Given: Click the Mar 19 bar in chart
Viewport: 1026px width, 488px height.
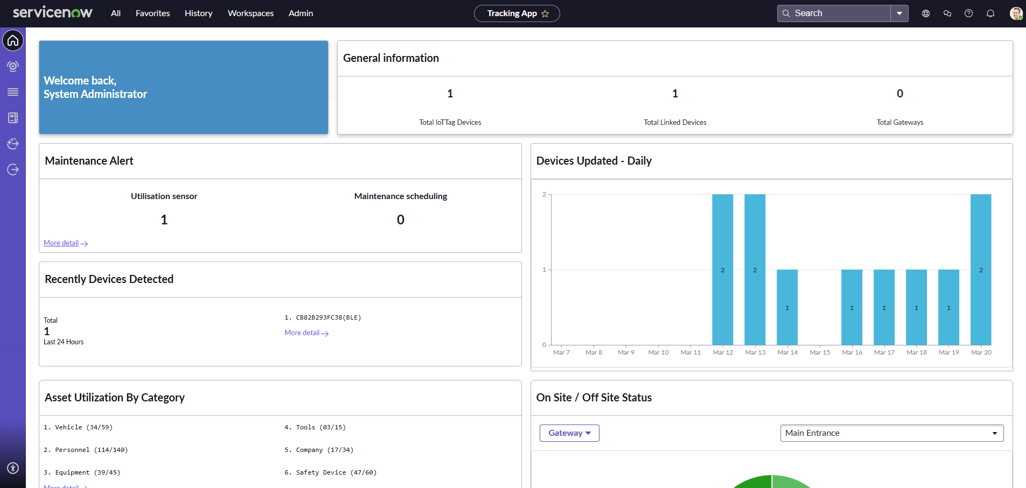Looking at the screenshot, I should (948, 307).
